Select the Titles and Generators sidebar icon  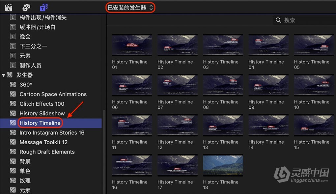tap(44, 8)
